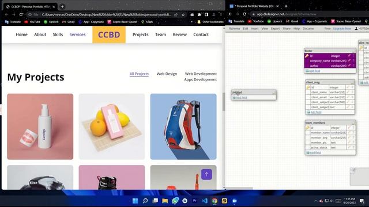Click the Upgrade Now link
This screenshot has height=207, width=369.
[x=342, y=28]
